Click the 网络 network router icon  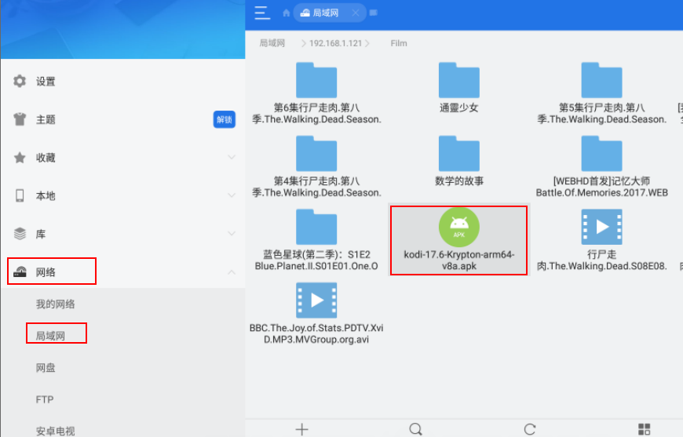(x=20, y=272)
